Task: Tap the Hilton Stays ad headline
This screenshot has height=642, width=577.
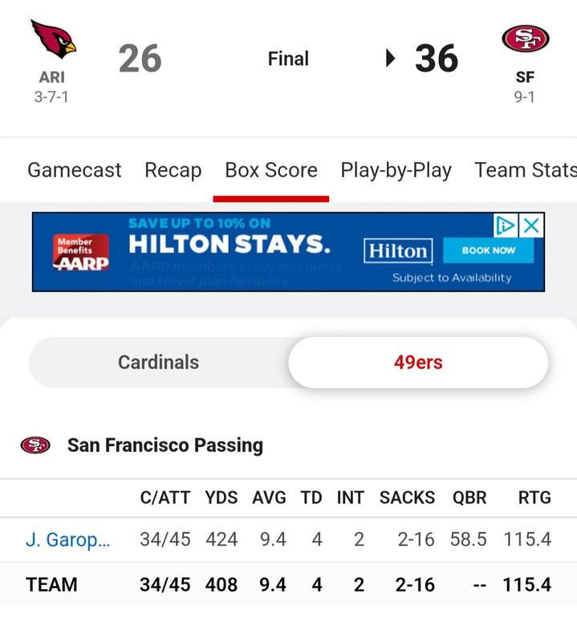Action: click(x=230, y=244)
